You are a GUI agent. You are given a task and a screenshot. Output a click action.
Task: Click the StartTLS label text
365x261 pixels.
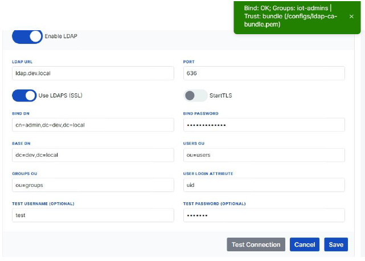pos(221,96)
